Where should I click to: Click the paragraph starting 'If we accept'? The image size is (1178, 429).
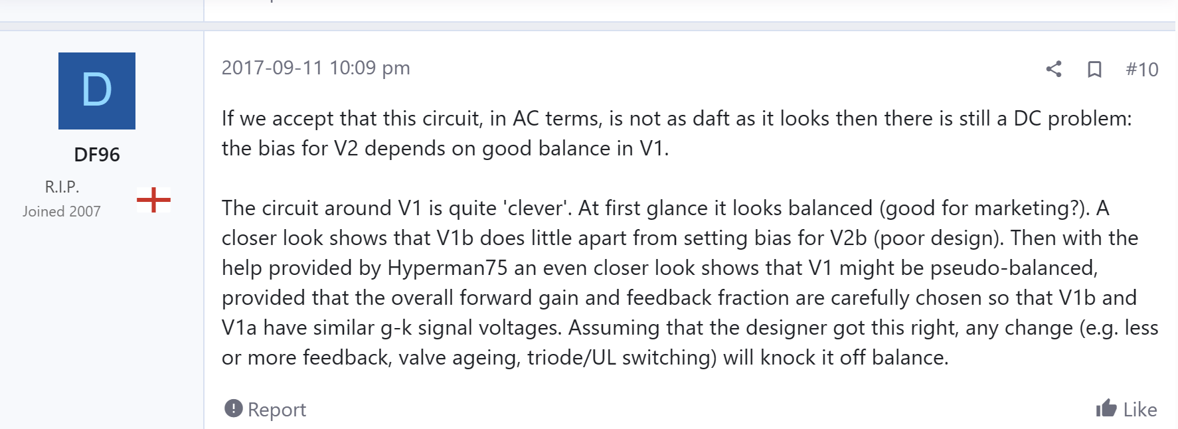click(x=677, y=133)
